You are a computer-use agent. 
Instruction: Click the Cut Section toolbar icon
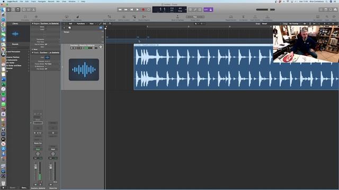click(x=243, y=17)
